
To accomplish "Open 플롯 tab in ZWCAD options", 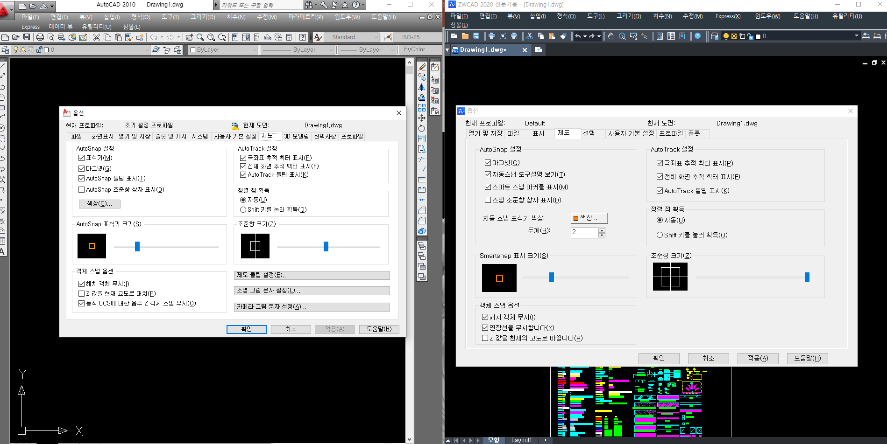I will click(694, 133).
